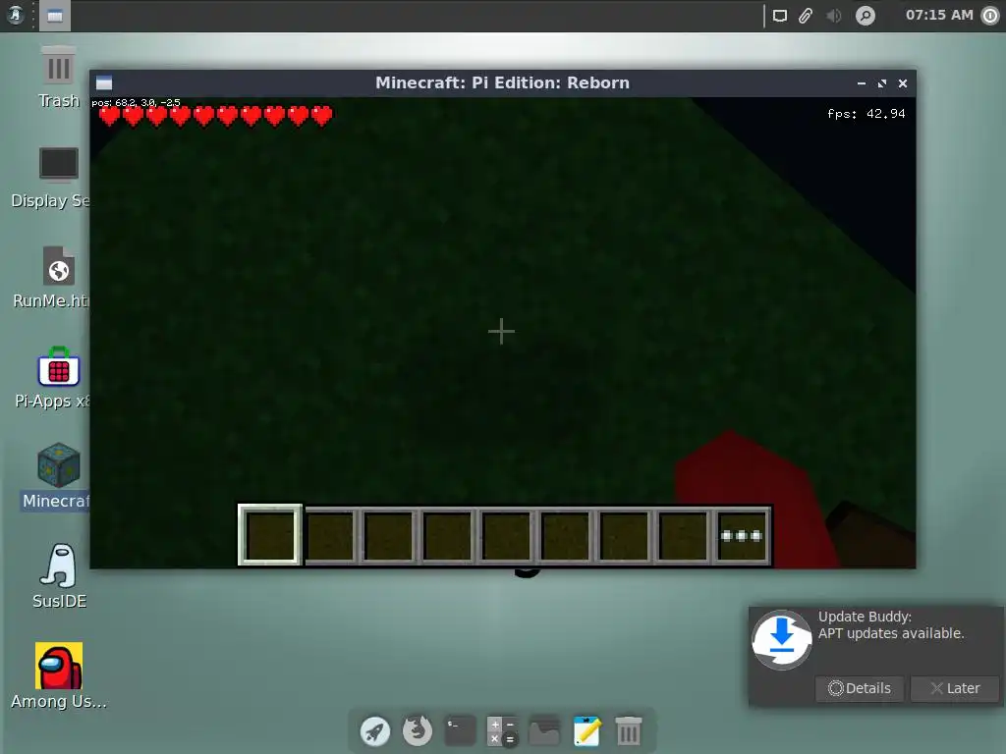Image resolution: width=1006 pixels, height=754 pixels.
Task: Open the notepad text editor in dock
Action: [587, 730]
